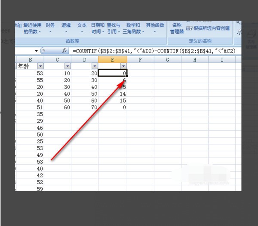The image size is (258, 226).
Task: Open the 名称管理器
Action: coord(177,28)
